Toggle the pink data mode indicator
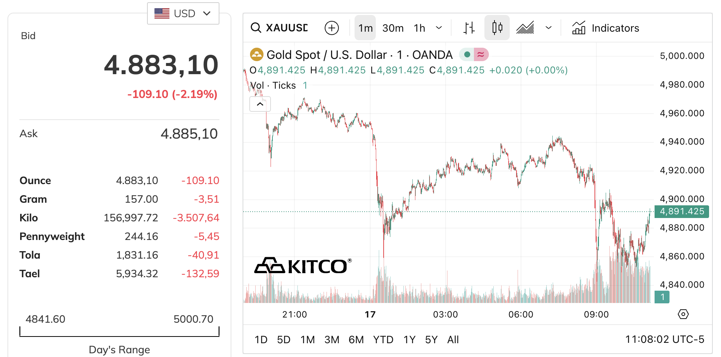 tap(481, 55)
